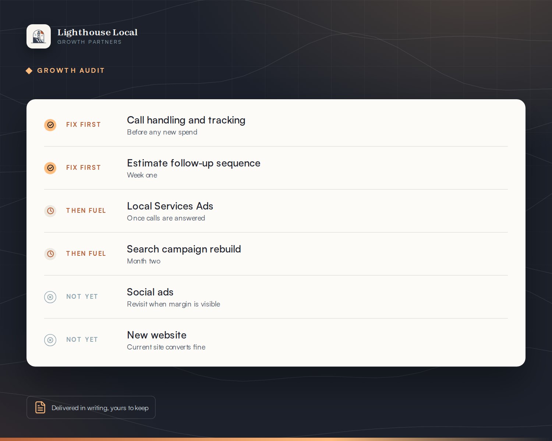Select 'Call handling and tracking' title
This screenshot has width=552, height=441.
(186, 120)
